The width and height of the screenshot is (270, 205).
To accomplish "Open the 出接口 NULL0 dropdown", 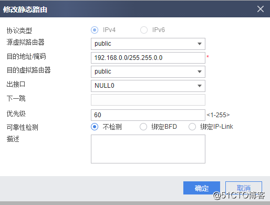I will [x=148, y=86].
